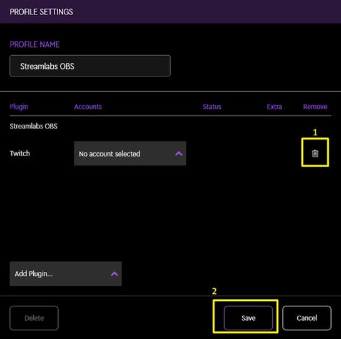The height and width of the screenshot is (339, 341).
Task: Select the Status column header
Action: pyautogui.click(x=212, y=107)
